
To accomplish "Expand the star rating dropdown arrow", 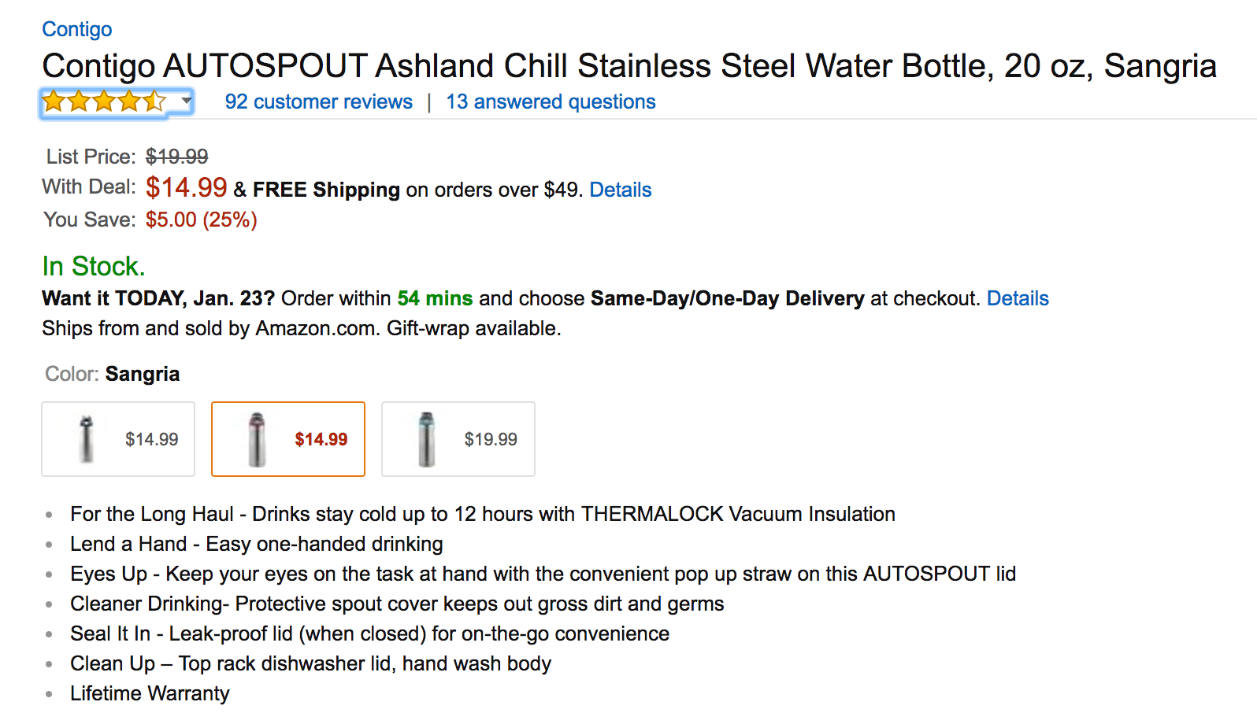I will 186,101.
